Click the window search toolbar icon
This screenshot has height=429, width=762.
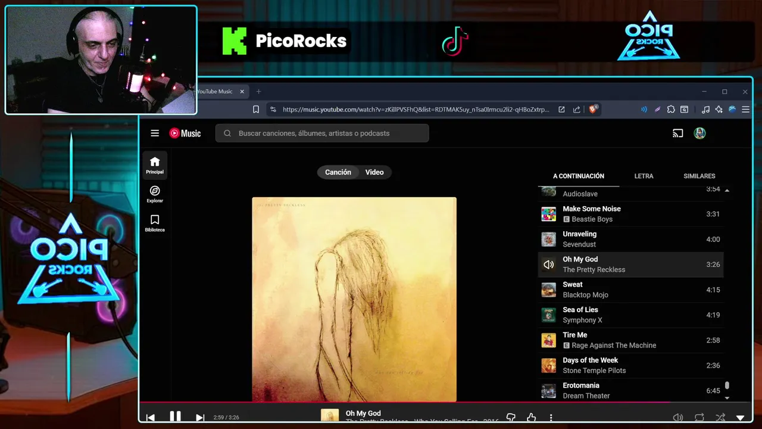[685, 110]
